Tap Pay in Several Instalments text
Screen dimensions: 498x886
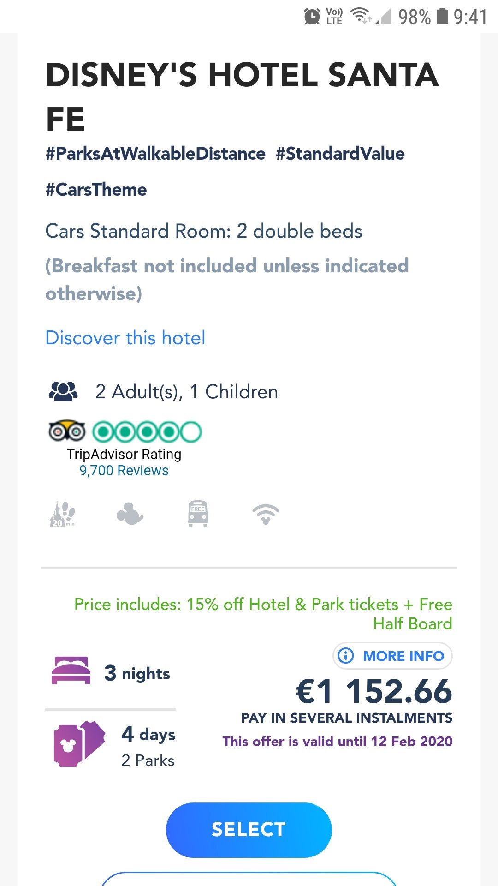pyautogui.click(x=346, y=718)
